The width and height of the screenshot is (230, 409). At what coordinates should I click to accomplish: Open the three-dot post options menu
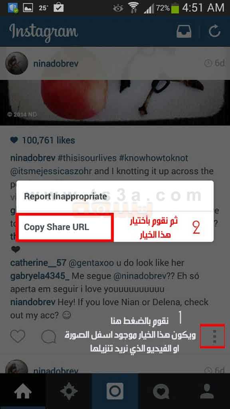pos(214,336)
